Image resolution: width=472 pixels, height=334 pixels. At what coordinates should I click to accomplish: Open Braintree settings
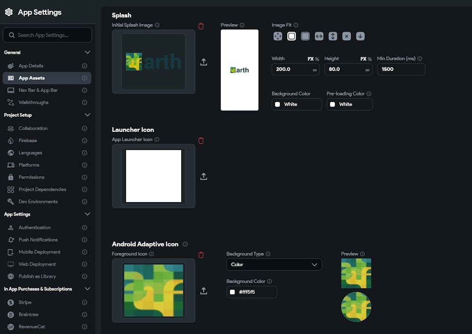47,315
